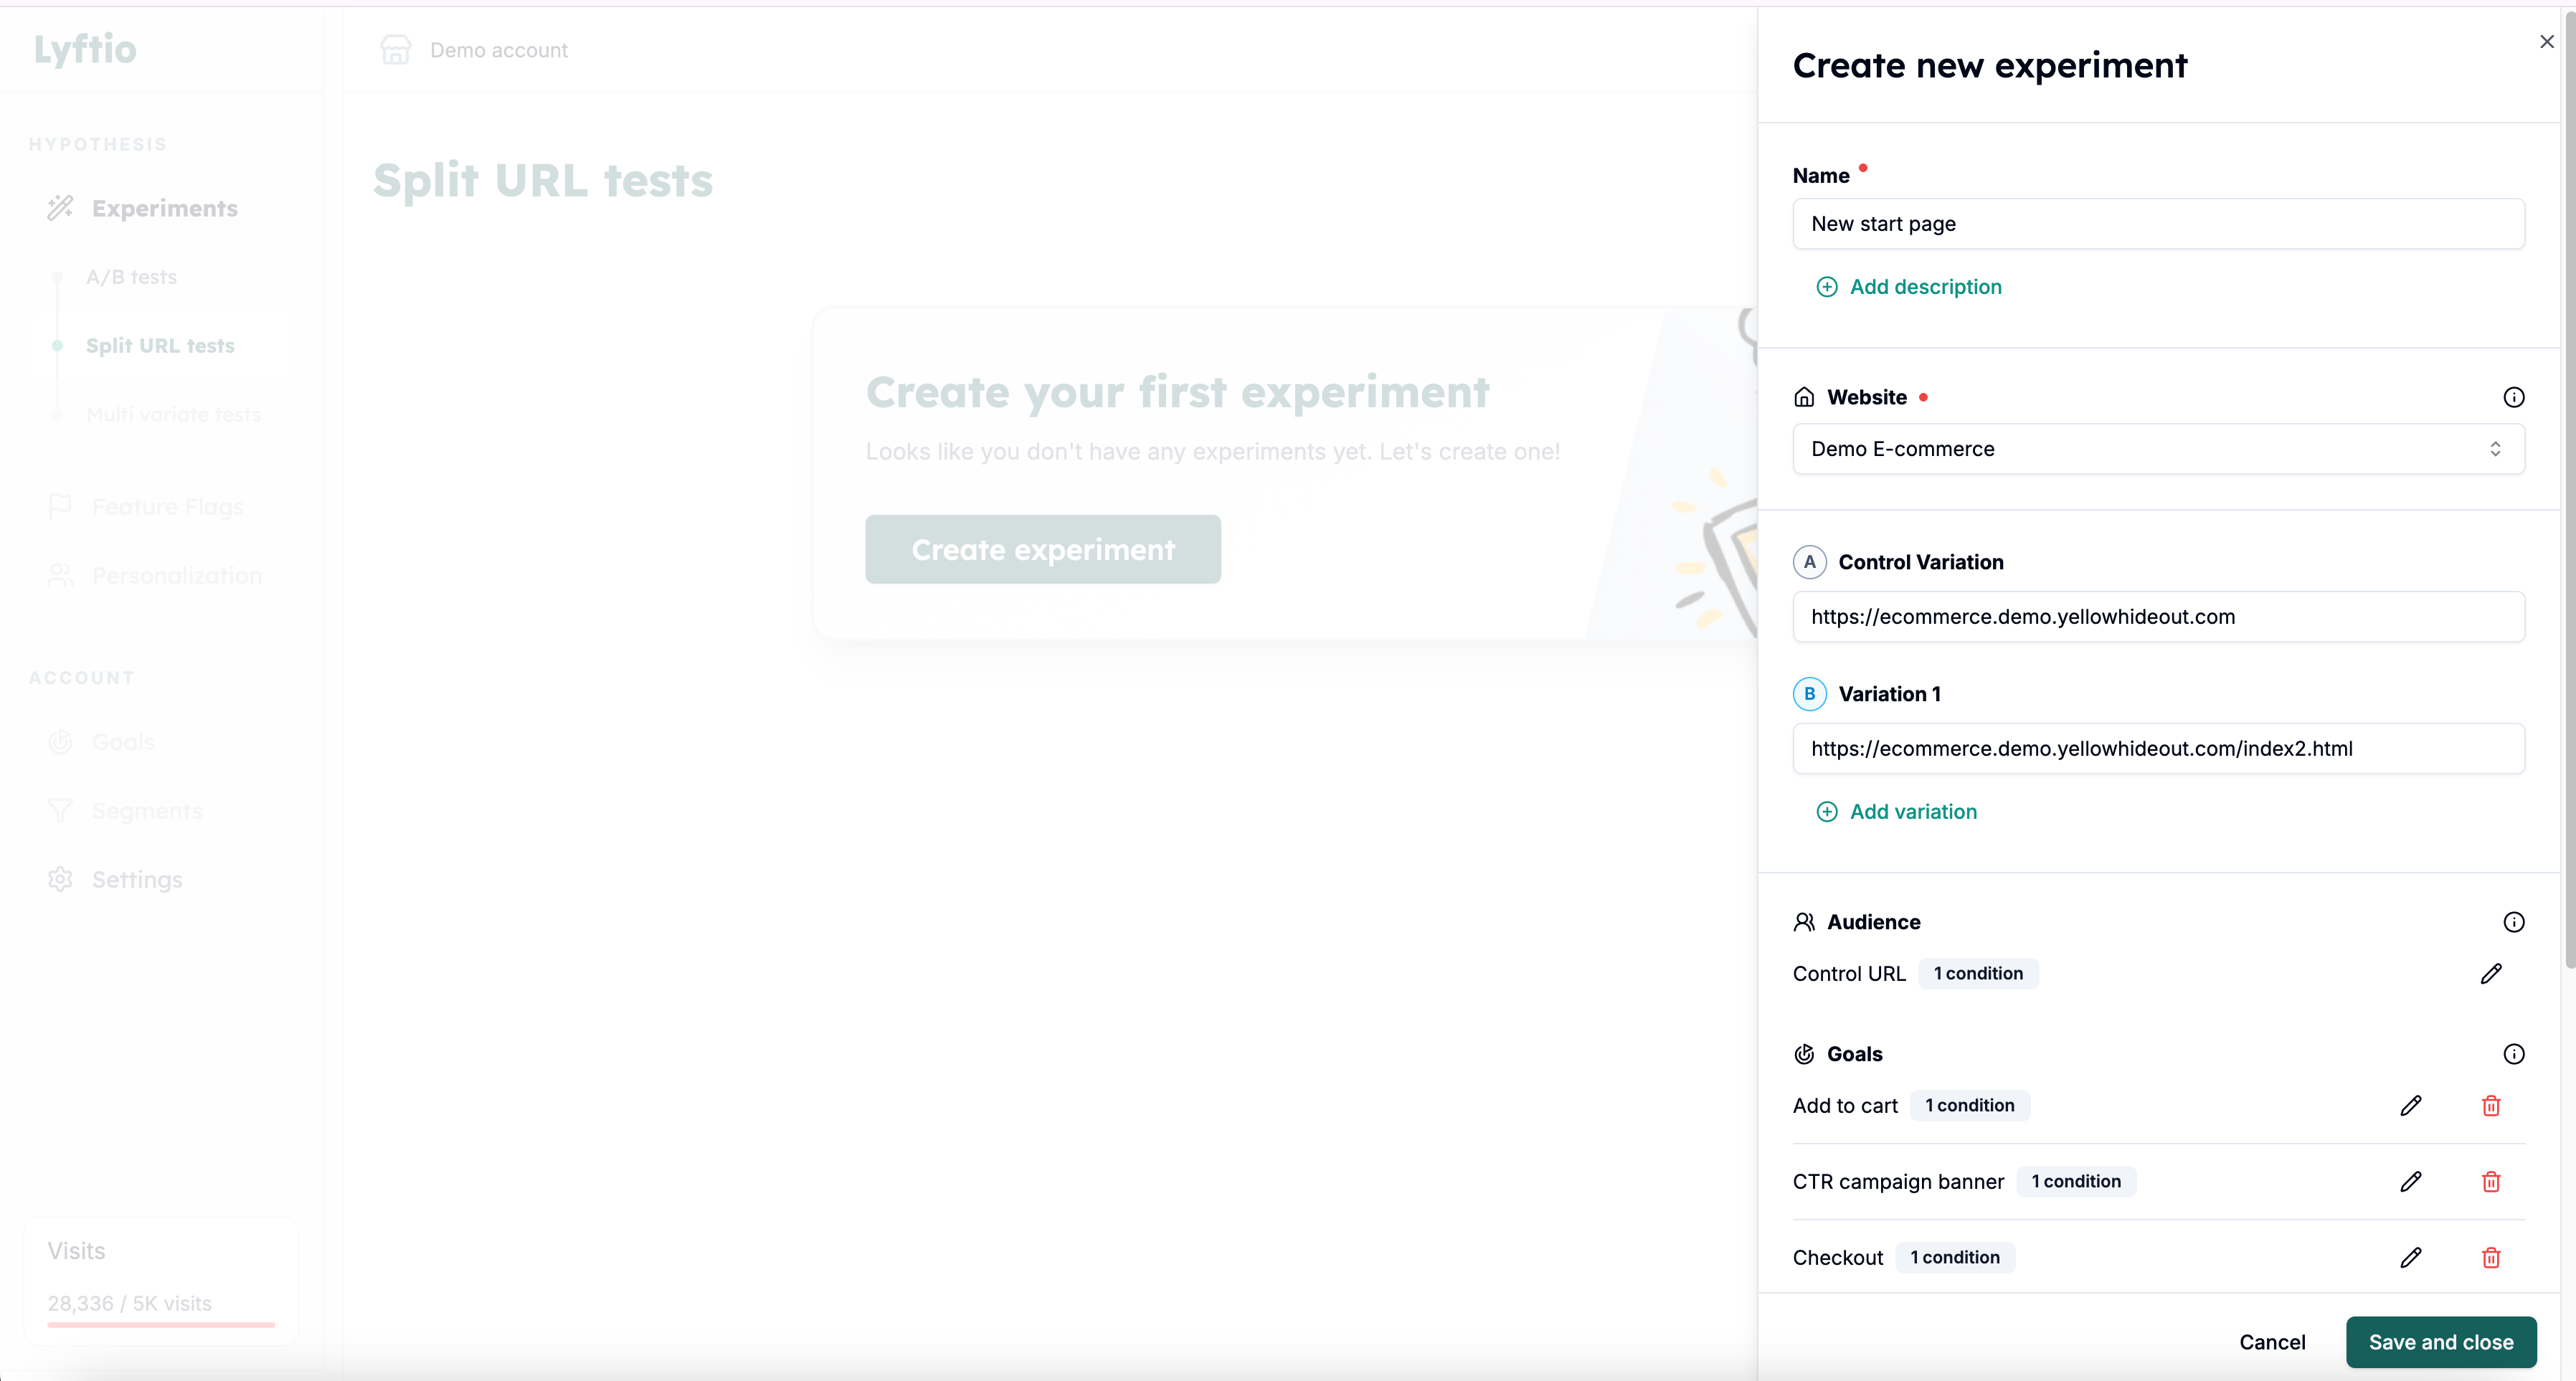Click the experiment Name input field
This screenshot has height=1381, width=2576.
pyautogui.click(x=2157, y=224)
